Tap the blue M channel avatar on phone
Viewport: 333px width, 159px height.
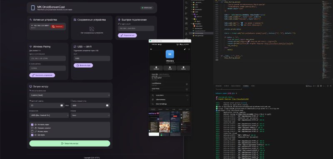click(170, 54)
